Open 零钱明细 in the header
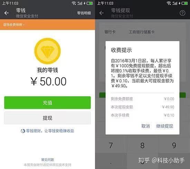 84,13
